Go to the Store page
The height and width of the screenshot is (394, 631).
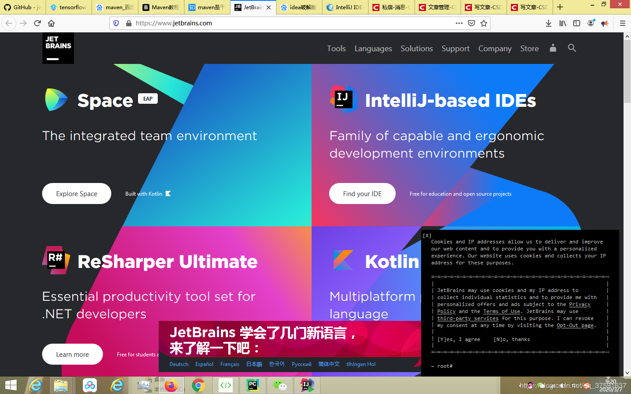pos(529,49)
